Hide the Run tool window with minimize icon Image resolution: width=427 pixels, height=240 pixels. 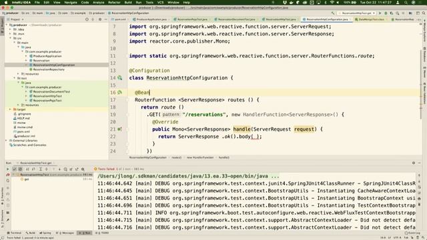coord(420,163)
